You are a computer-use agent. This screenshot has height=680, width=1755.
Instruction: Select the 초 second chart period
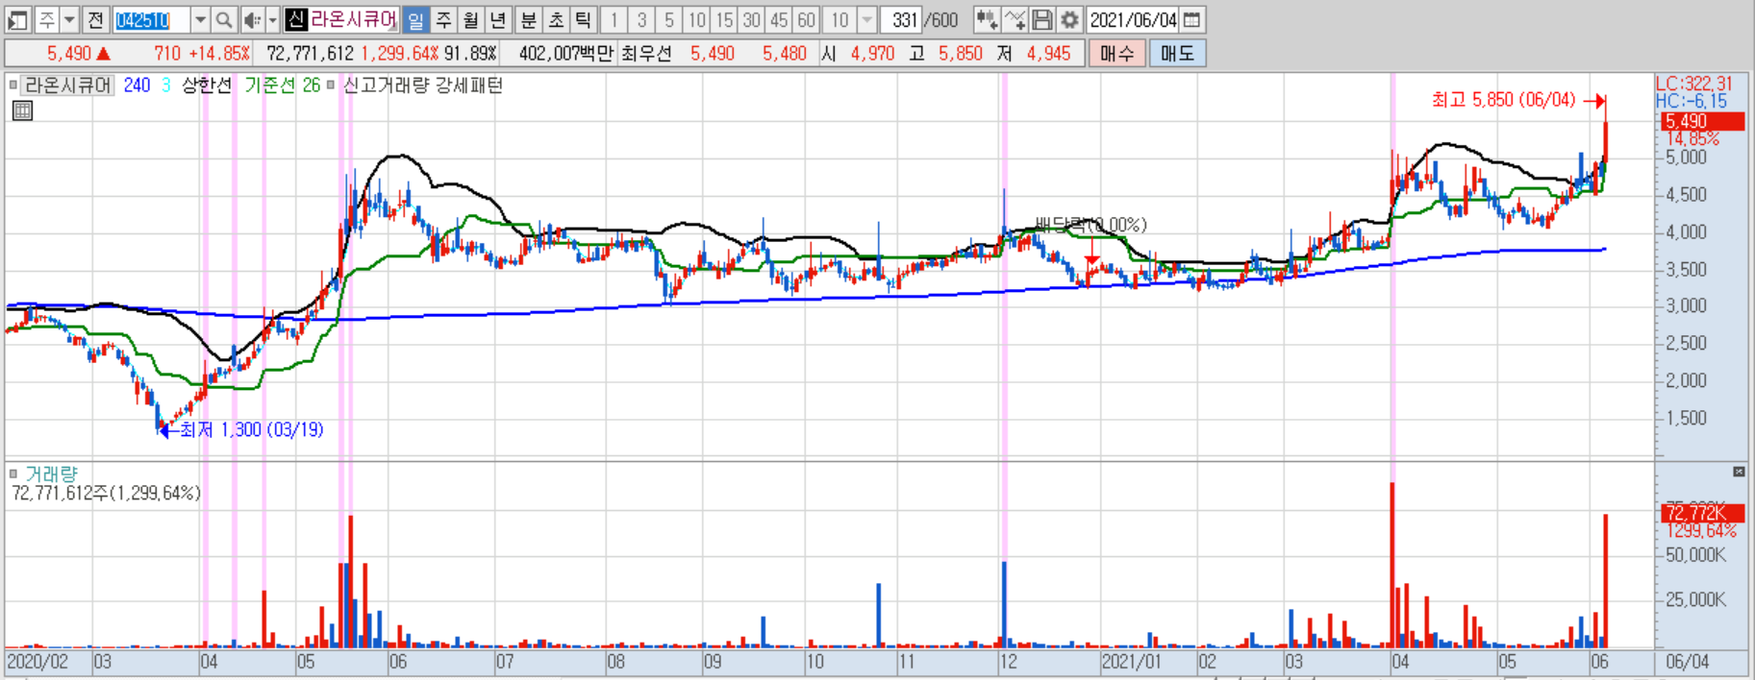click(556, 19)
